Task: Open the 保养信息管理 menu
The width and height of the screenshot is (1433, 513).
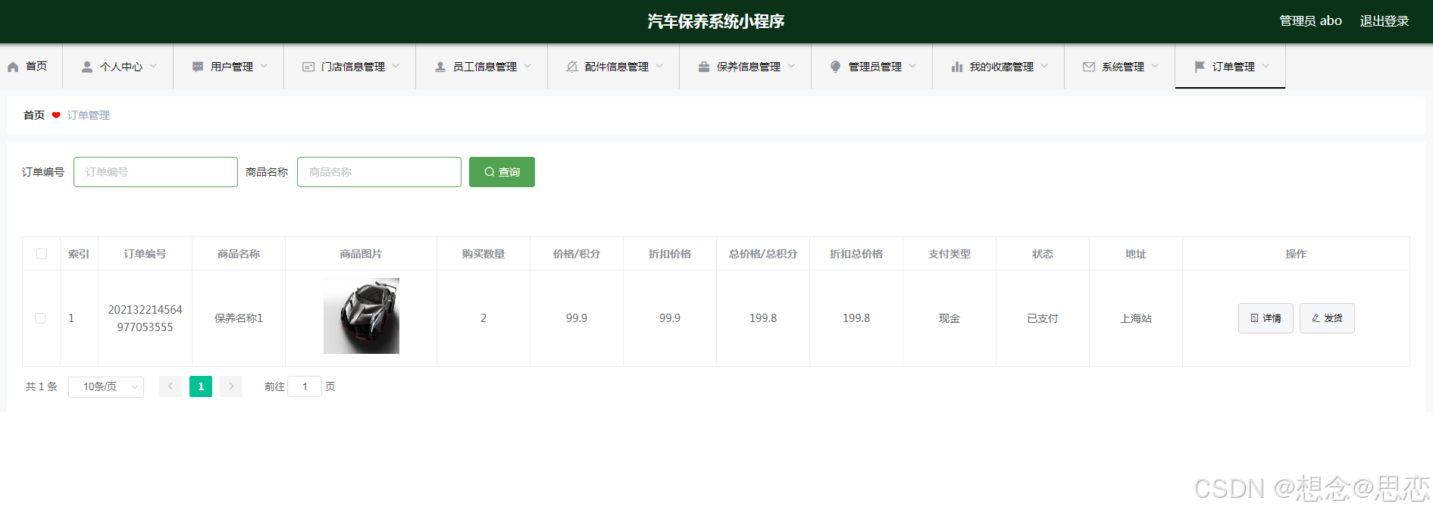Action: tap(746, 67)
